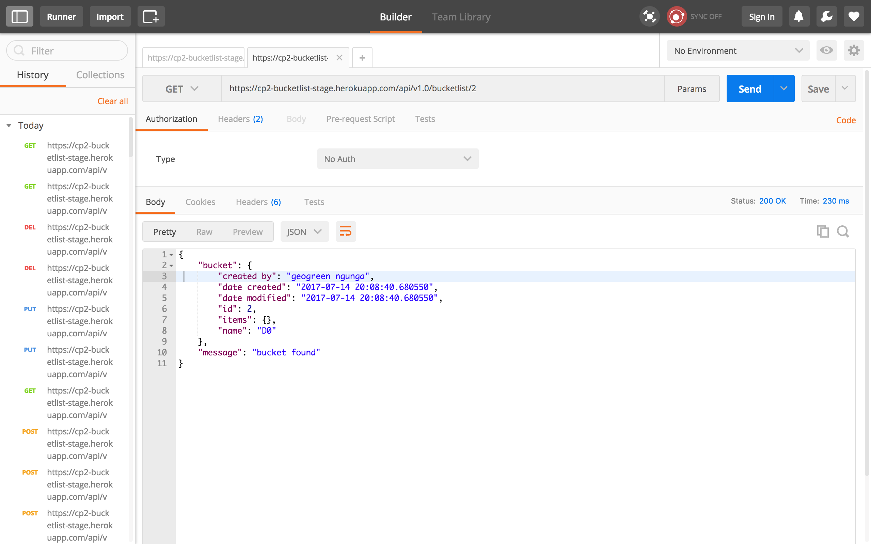
Task: Click the blue Send button
Action: pos(750,89)
